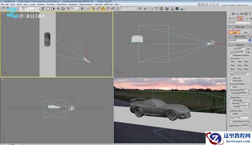252x145 pixels.
Task: Choose the 85mm stock lens
Action: click(232, 69)
